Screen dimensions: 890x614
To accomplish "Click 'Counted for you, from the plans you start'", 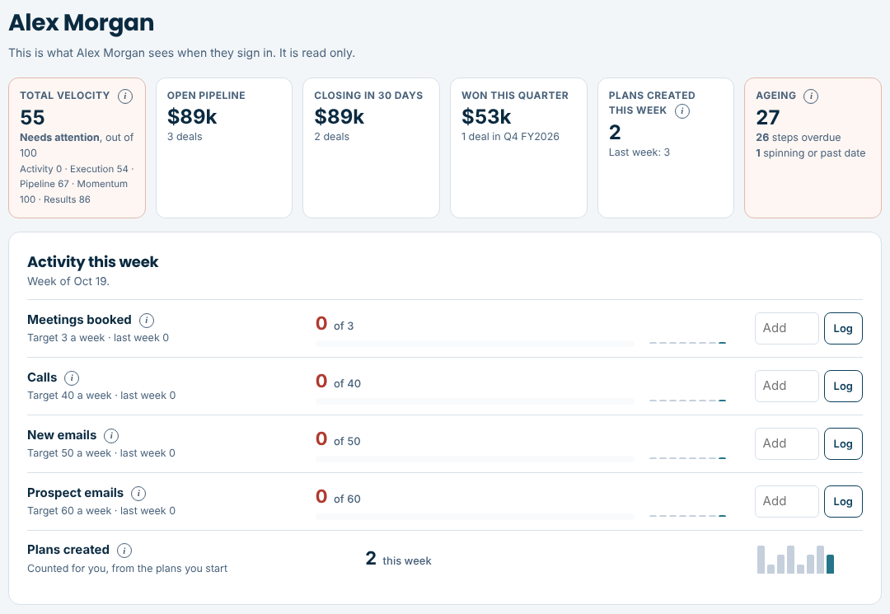I will tap(127, 568).
